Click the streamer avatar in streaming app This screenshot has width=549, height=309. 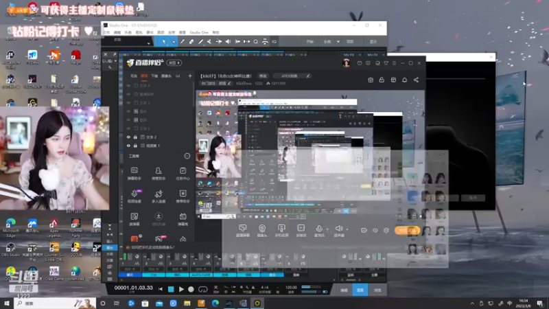coord(347,63)
